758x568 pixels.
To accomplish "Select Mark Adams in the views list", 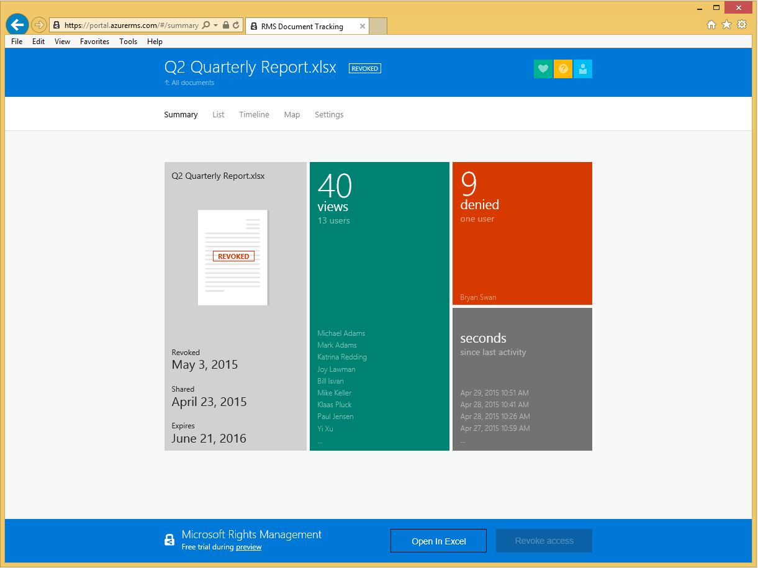I will click(x=336, y=345).
